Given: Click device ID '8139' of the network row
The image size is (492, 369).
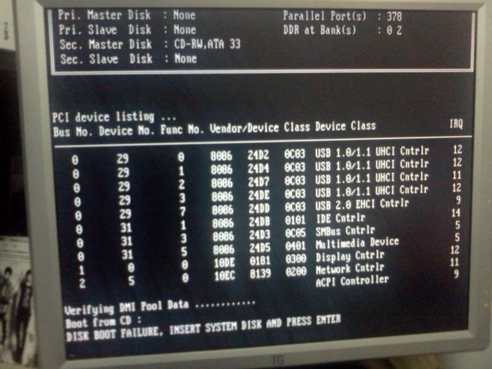Looking at the screenshot, I should pos(261,274).
